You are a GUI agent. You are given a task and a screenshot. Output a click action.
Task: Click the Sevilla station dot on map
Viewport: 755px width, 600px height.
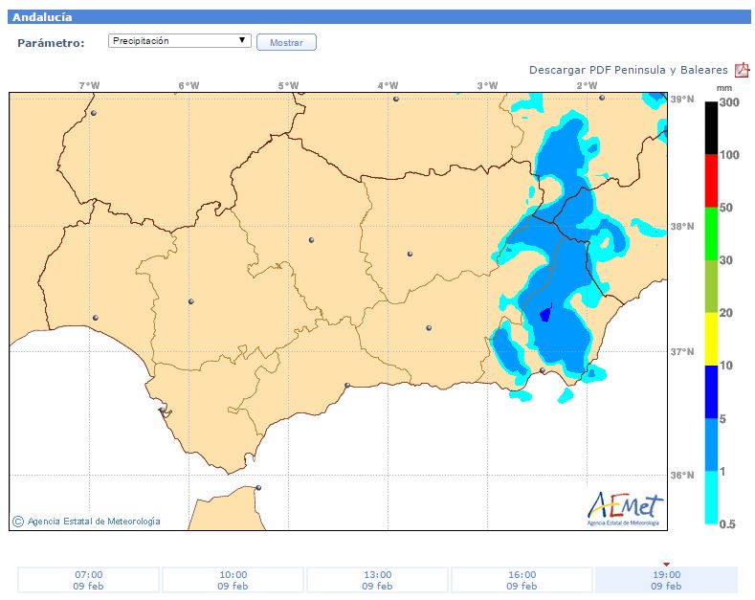coord(190,301)
